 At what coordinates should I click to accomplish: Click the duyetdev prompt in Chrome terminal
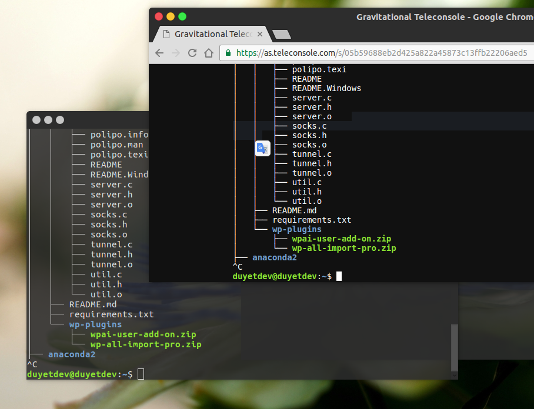[282, 276]
